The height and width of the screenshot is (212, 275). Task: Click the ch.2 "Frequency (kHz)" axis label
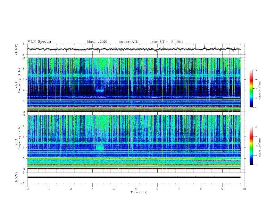point(19,138)
